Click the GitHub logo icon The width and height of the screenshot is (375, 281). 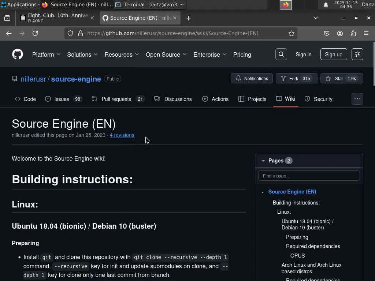pos(17,55)
